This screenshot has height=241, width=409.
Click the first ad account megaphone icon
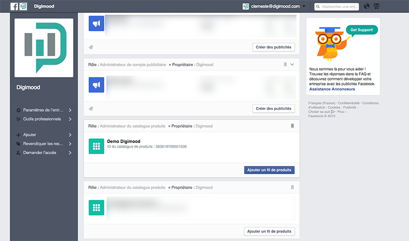[96, 23]
